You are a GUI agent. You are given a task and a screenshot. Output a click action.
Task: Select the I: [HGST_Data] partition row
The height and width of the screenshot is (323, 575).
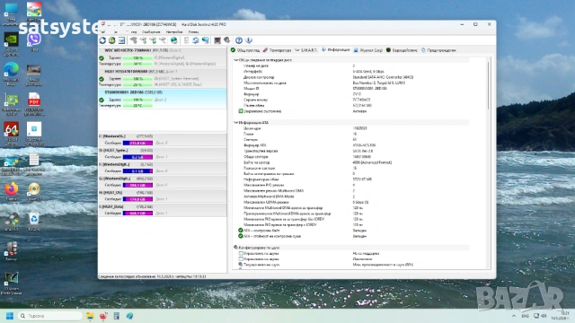[163, 210]
